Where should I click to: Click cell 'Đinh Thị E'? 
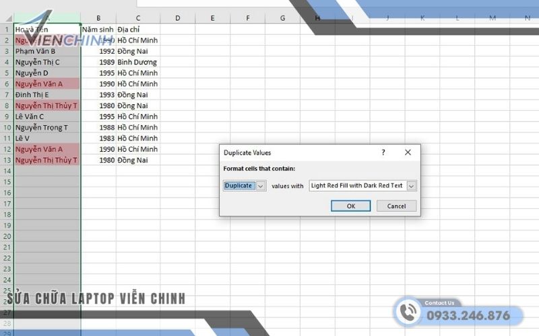coord(47,95)
